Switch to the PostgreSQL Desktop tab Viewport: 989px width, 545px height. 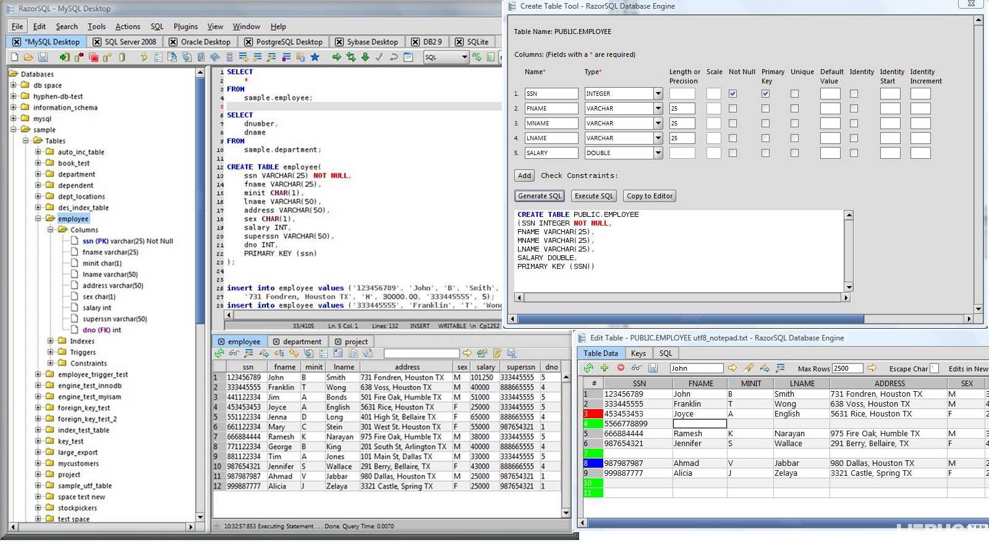283,42
